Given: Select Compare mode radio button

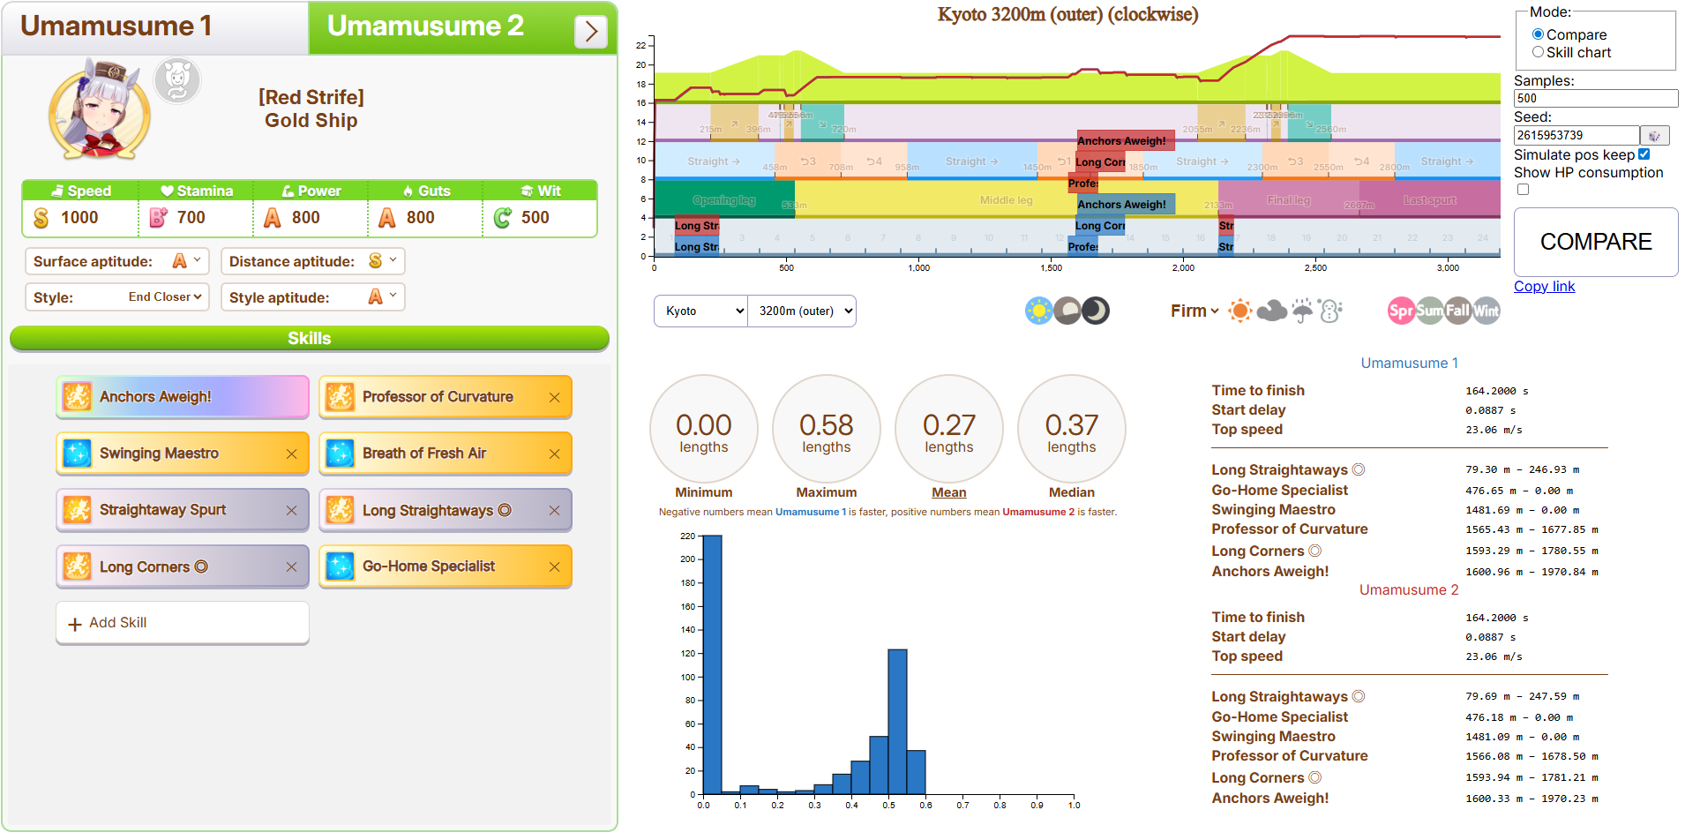Looking at the screenshot, I should point(1538,34).
